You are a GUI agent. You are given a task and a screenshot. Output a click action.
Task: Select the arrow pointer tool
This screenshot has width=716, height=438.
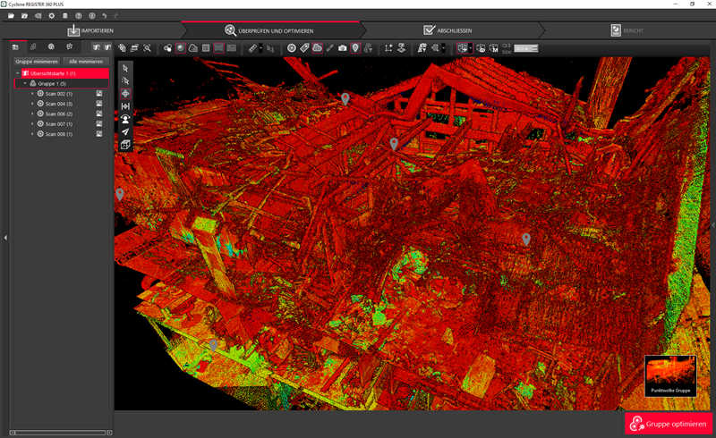point(125,68)
